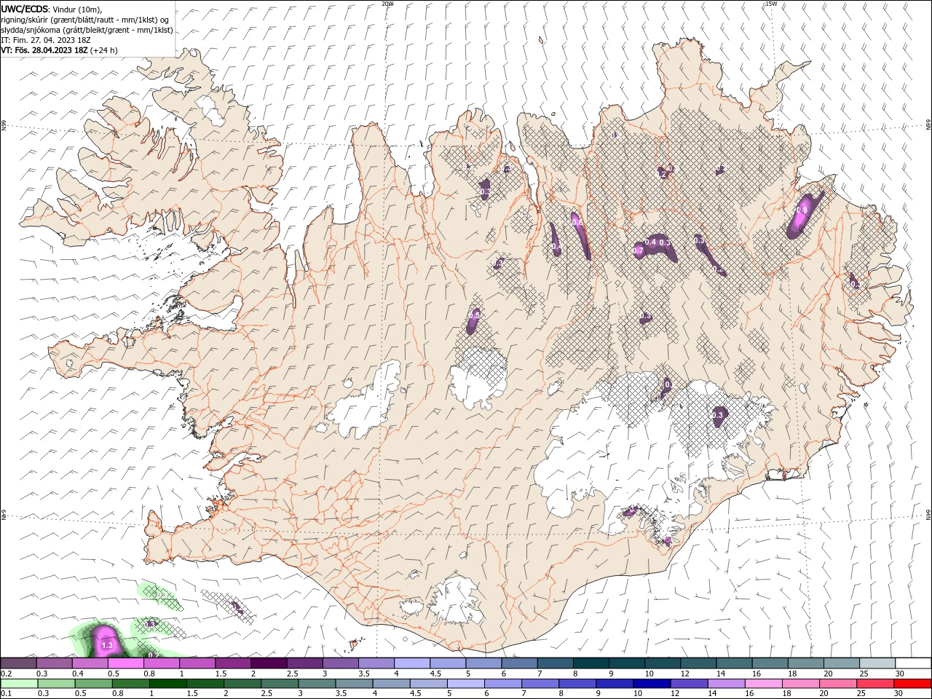Select the 'rigning/skúrir' legend description line
This screenshot has width=932, height=699.
tap(86, 20)
